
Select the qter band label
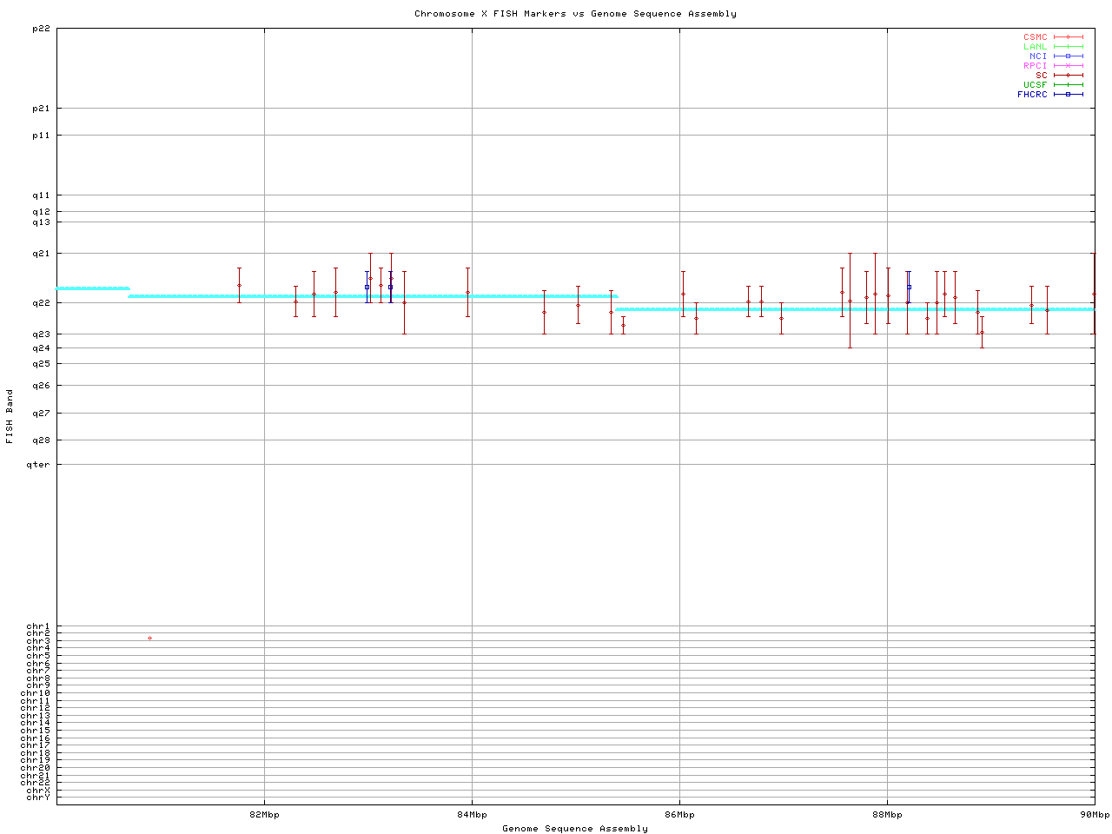pyautogui.click(x=39, y=465)
